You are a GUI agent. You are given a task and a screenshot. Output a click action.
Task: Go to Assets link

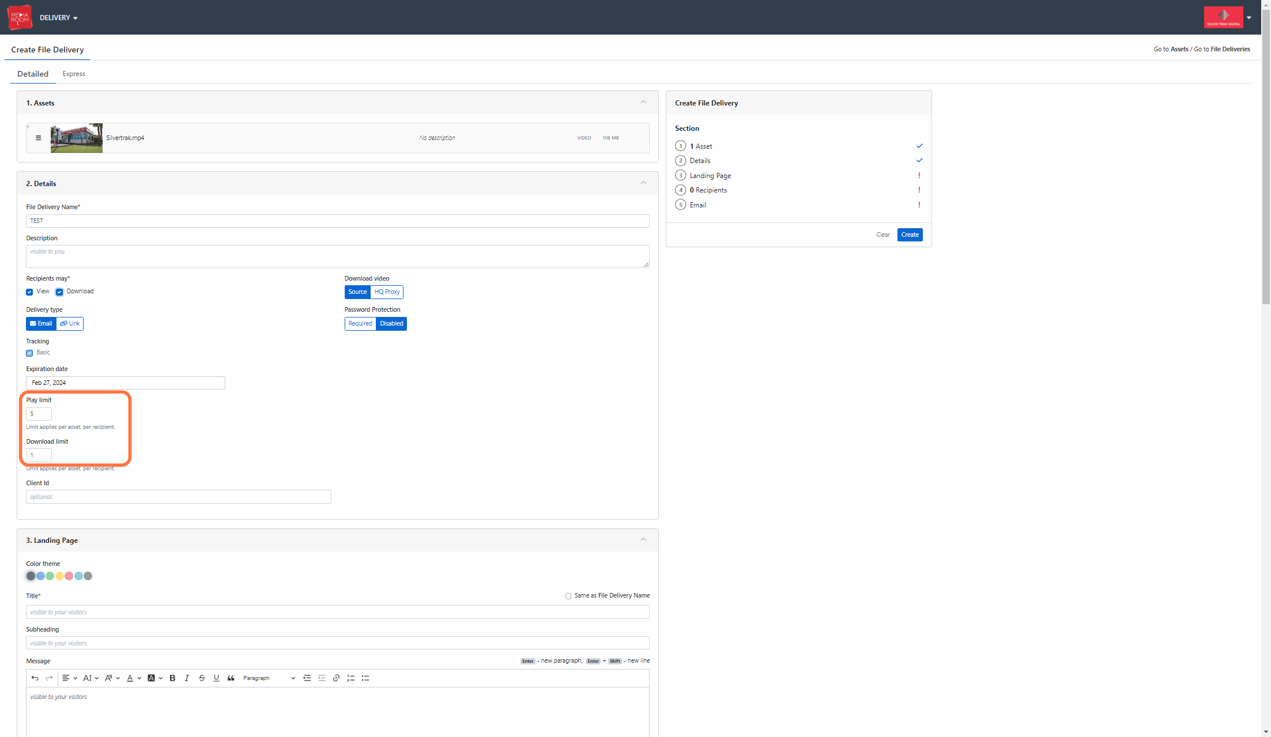coord(1179,50)
